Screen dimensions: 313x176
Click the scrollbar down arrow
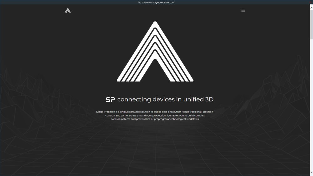point(311,173)
